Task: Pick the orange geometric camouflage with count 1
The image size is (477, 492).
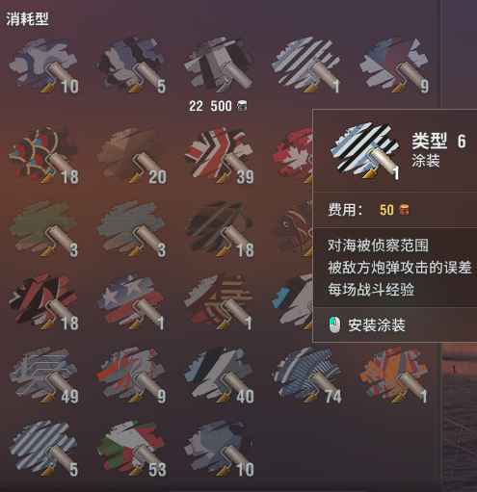Action: pyautogui.click(x=394, y=375)
